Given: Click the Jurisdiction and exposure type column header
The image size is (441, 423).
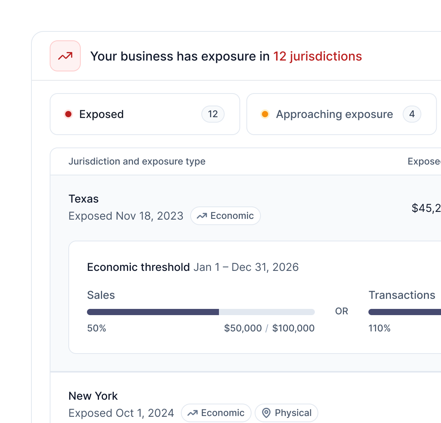Looking at the screenshot, I should [137, 161].
